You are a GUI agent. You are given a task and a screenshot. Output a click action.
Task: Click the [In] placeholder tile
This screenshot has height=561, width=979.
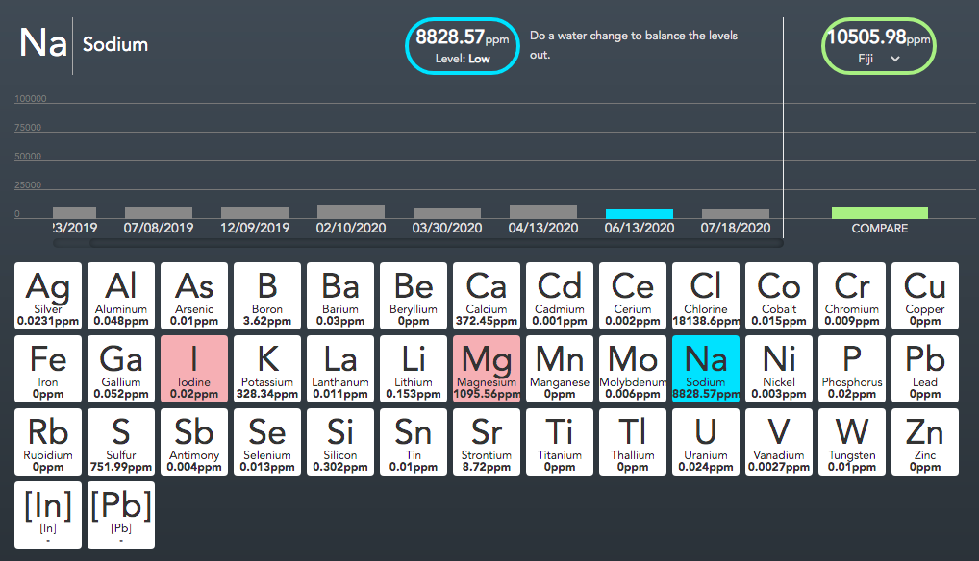[48, 515]
